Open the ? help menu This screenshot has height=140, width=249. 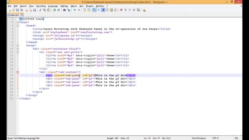(107, 6)
